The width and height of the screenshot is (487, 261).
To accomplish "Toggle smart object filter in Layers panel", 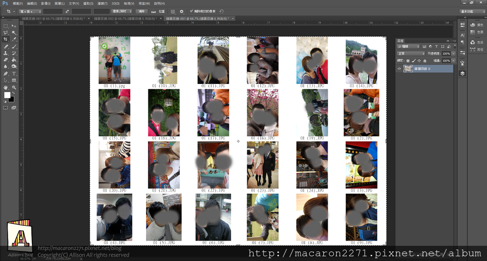I will pos(449,47).
